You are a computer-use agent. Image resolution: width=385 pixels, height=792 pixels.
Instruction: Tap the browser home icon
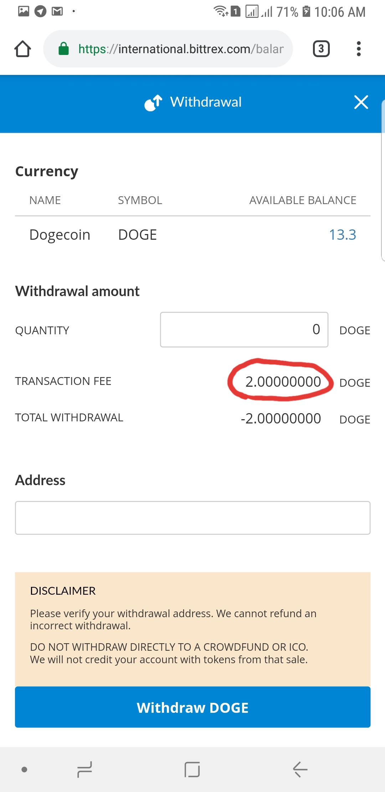pos(22,49)
